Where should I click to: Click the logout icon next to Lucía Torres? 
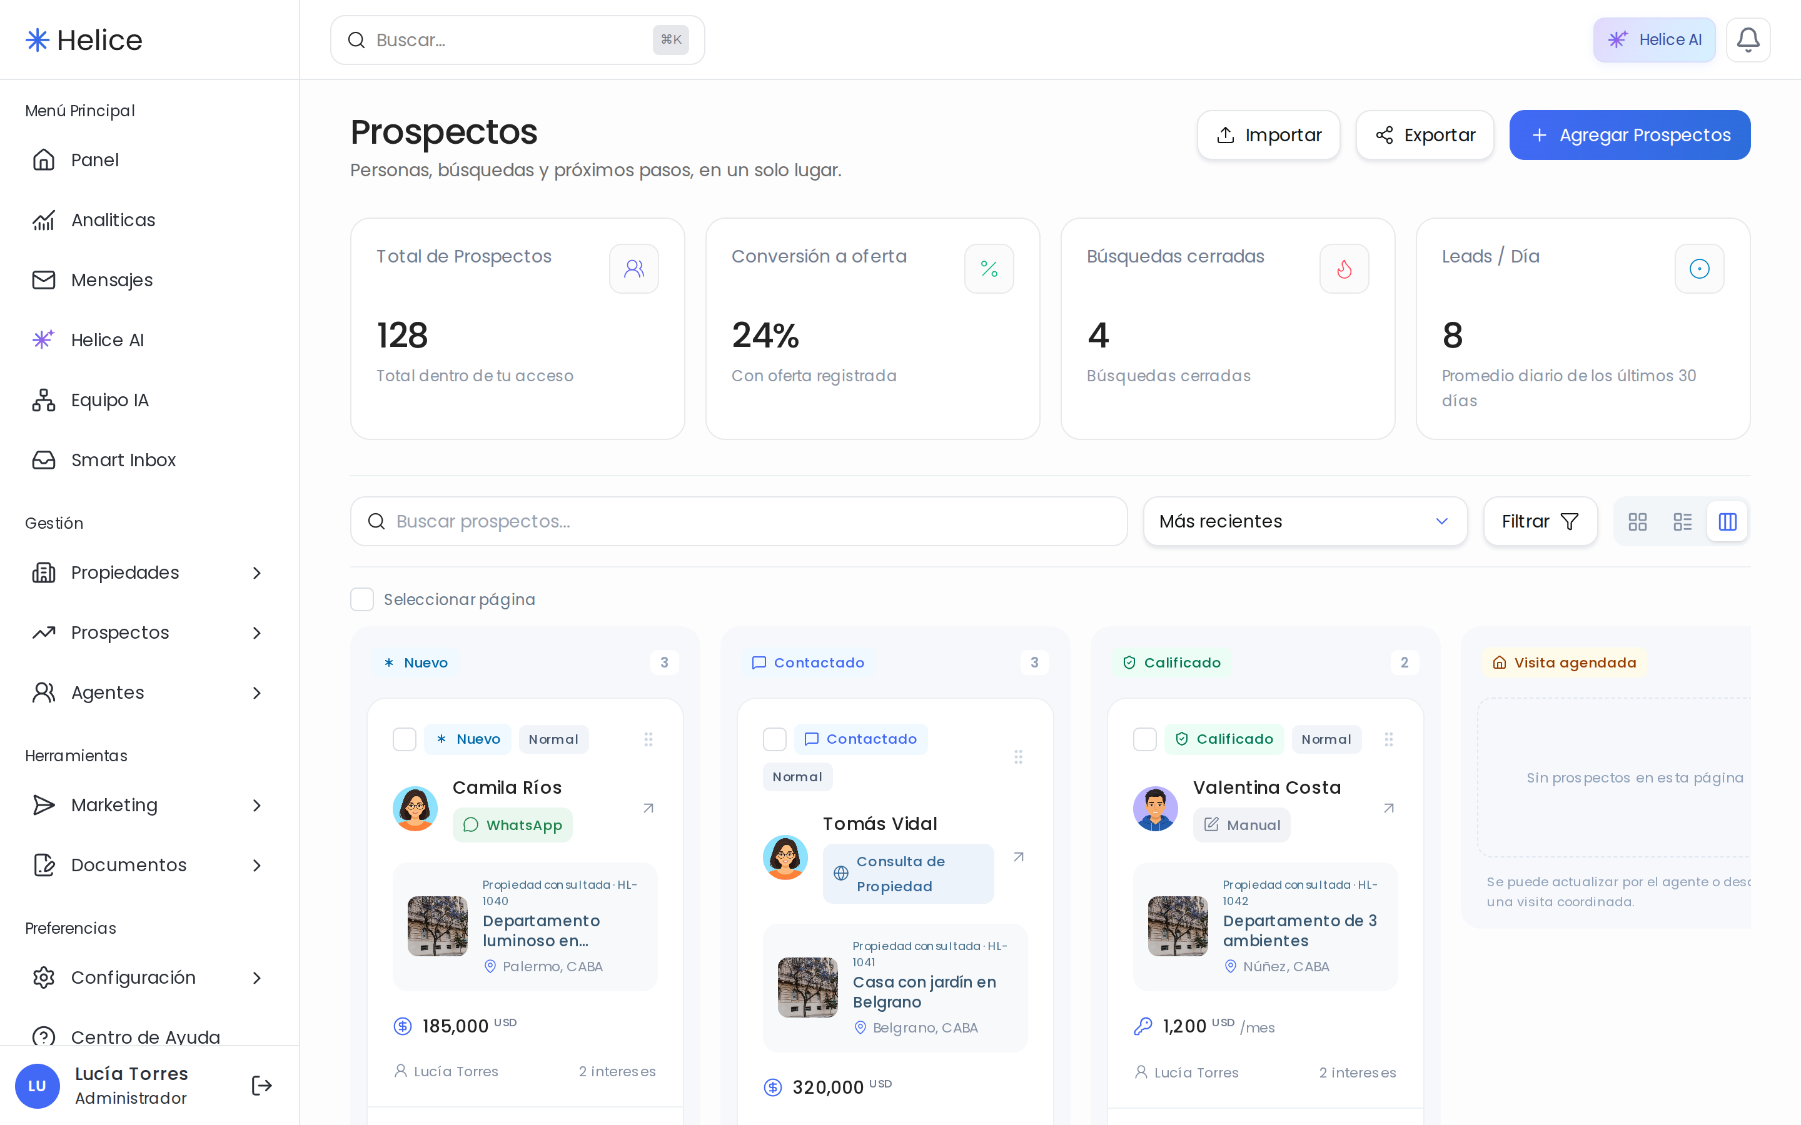[x=261, y=1086]
